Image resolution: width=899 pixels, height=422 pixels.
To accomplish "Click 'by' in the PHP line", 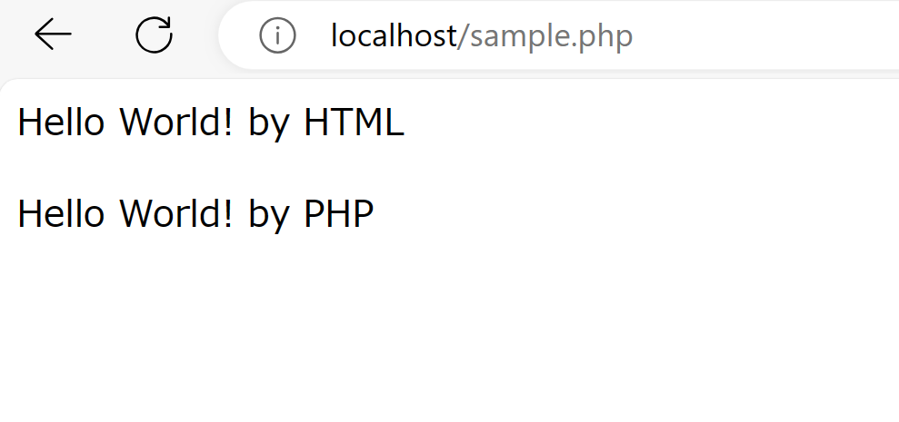I will click(x=267, y=216).
